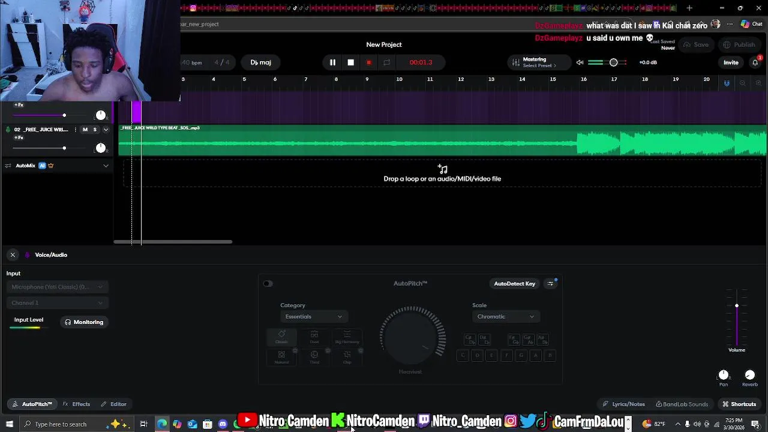Click the AutoMix crown premium icon
Screen dimensions: 768x432
[x=51, y=166]
